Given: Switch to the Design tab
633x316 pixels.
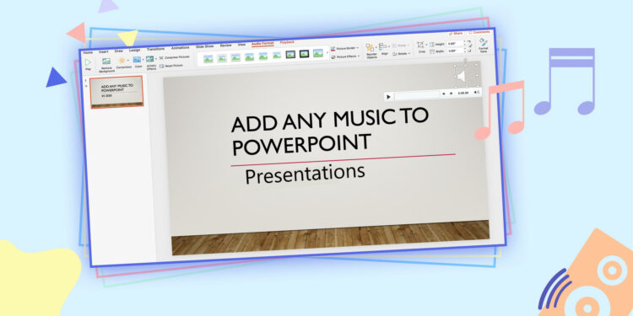Looking at the screenshot, I should [134, 50].
